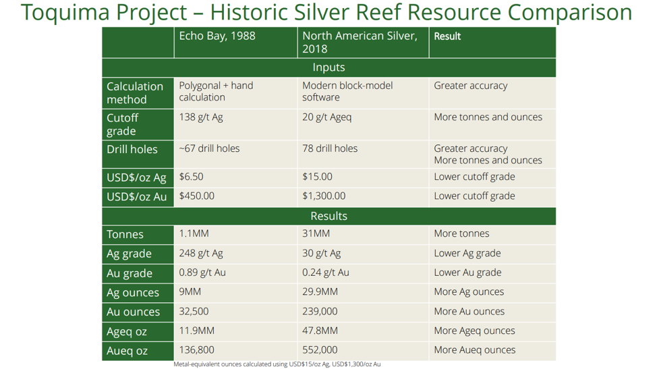The image size is (657, 369).
Task: Select the 'Calculation method' row label
Action: coord(138,93)
